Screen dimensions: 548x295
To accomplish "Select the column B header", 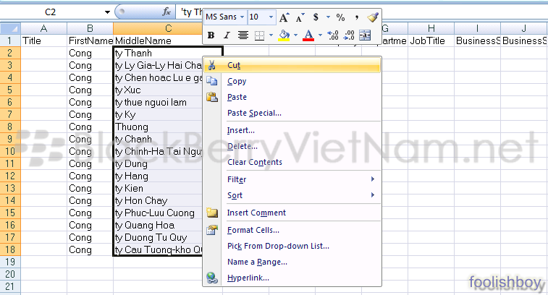I will pyautogui.click(x=90, y=28).
